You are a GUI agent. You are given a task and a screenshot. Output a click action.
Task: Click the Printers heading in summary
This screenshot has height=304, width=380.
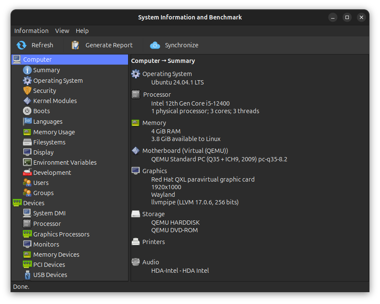tap(154, 242)
